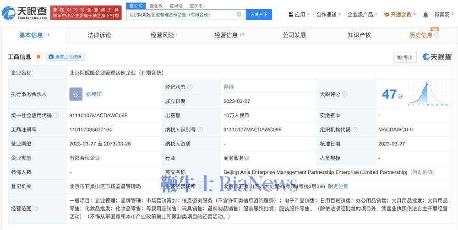Image resolution: width=458 pixels, height=230 pixels.
Task: Switch to the 法律诉讼 tab
Action: coord(99,35)
